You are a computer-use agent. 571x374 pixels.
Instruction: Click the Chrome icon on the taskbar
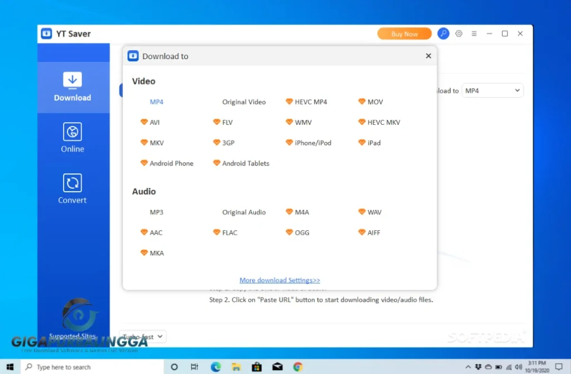point(297,367)
